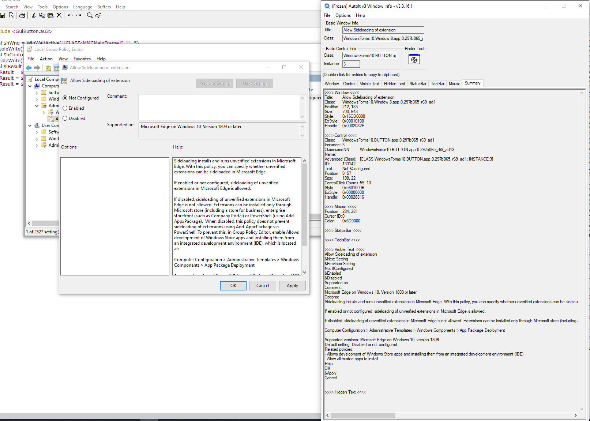Click the Up one level folder icon
Image resolution: width=590 pixels, height=421 pixels.
click(x=48, y=68)
